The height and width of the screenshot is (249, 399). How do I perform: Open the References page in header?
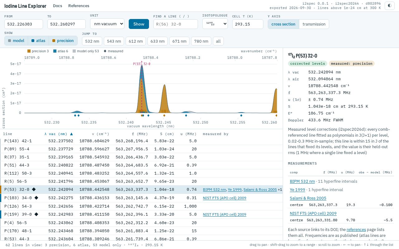coord(79,6)
